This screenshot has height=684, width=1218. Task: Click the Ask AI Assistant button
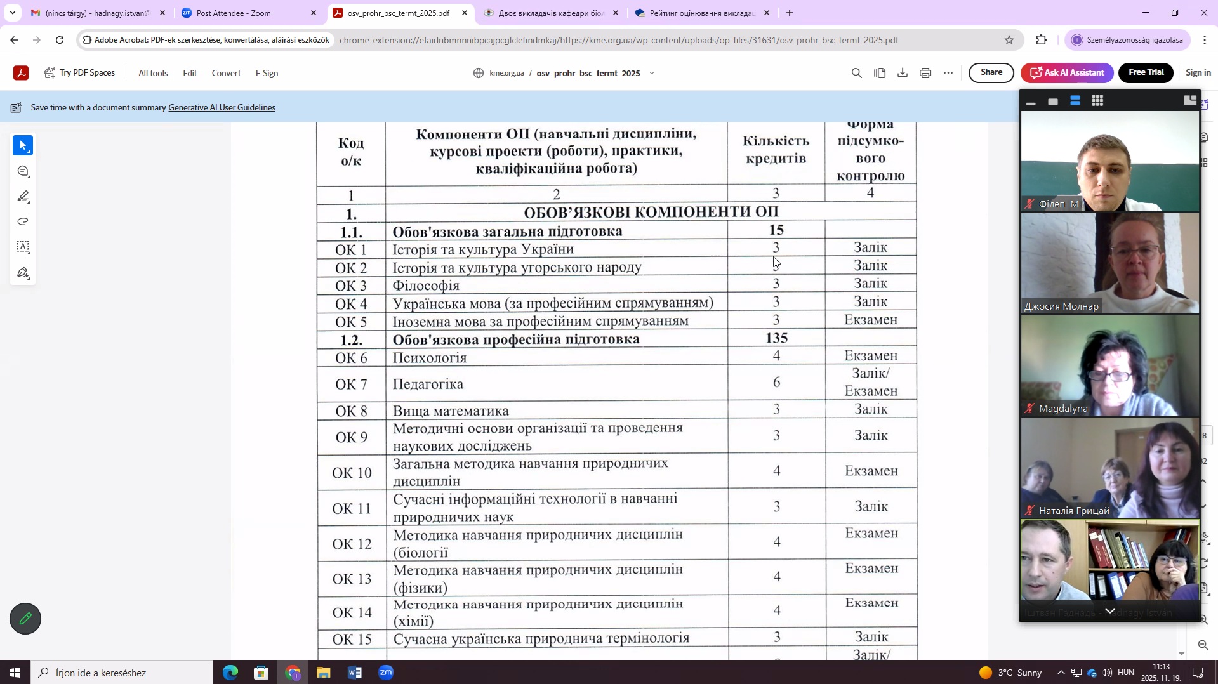click(1066, 73)
